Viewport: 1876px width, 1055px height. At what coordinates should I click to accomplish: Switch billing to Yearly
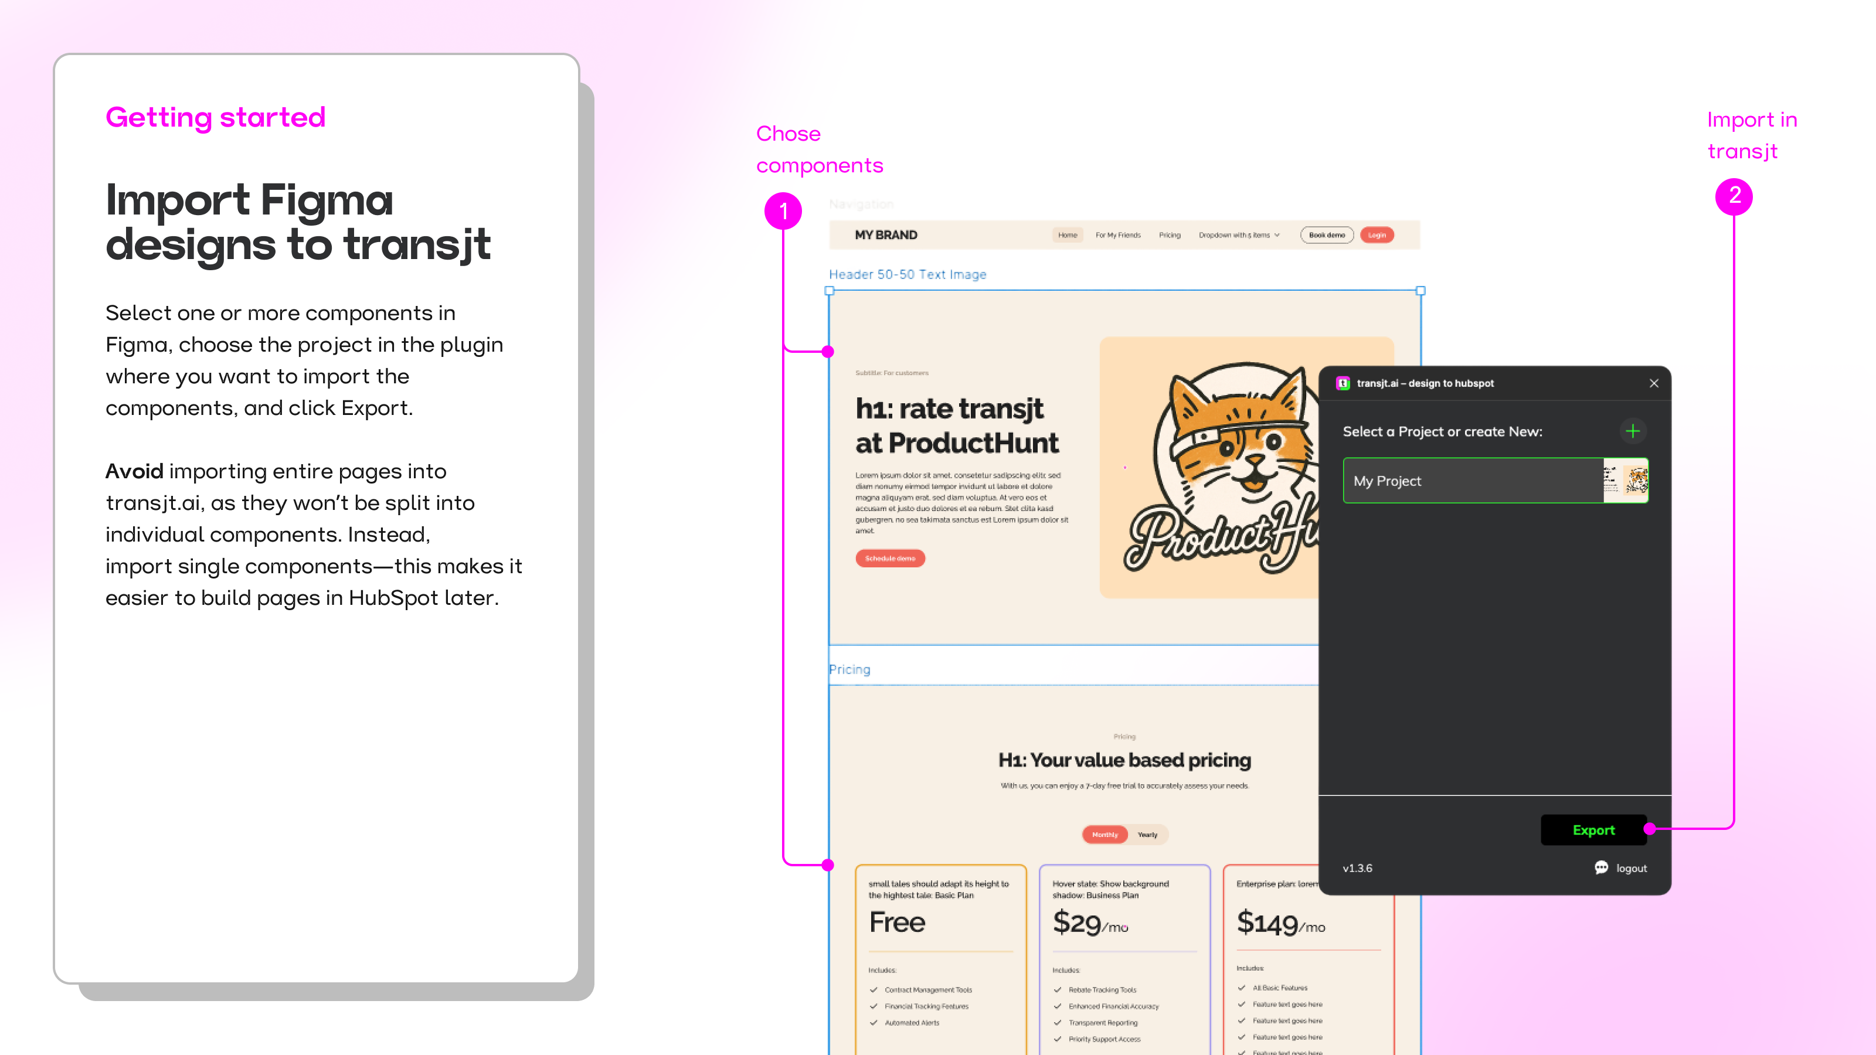1148,835
